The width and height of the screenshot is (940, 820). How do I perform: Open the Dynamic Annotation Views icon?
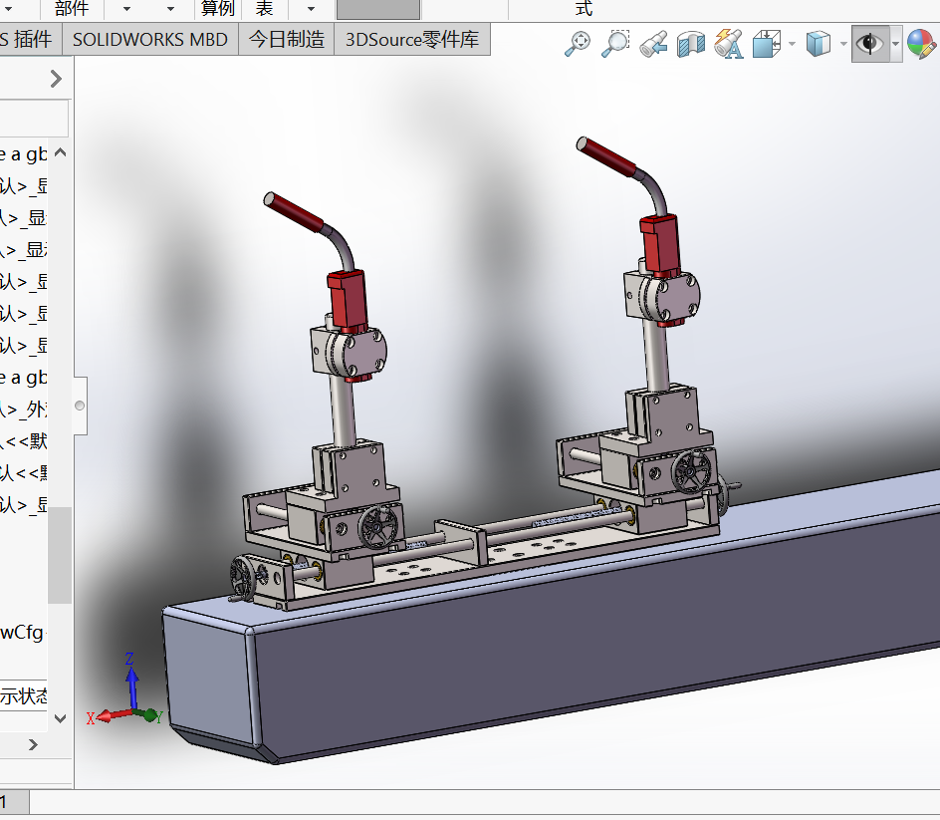coord(729,44)
